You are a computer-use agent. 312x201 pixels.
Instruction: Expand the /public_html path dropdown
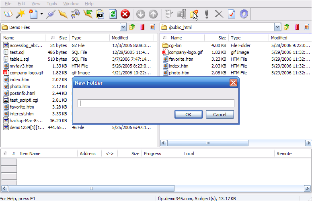[x=277, y=27]
